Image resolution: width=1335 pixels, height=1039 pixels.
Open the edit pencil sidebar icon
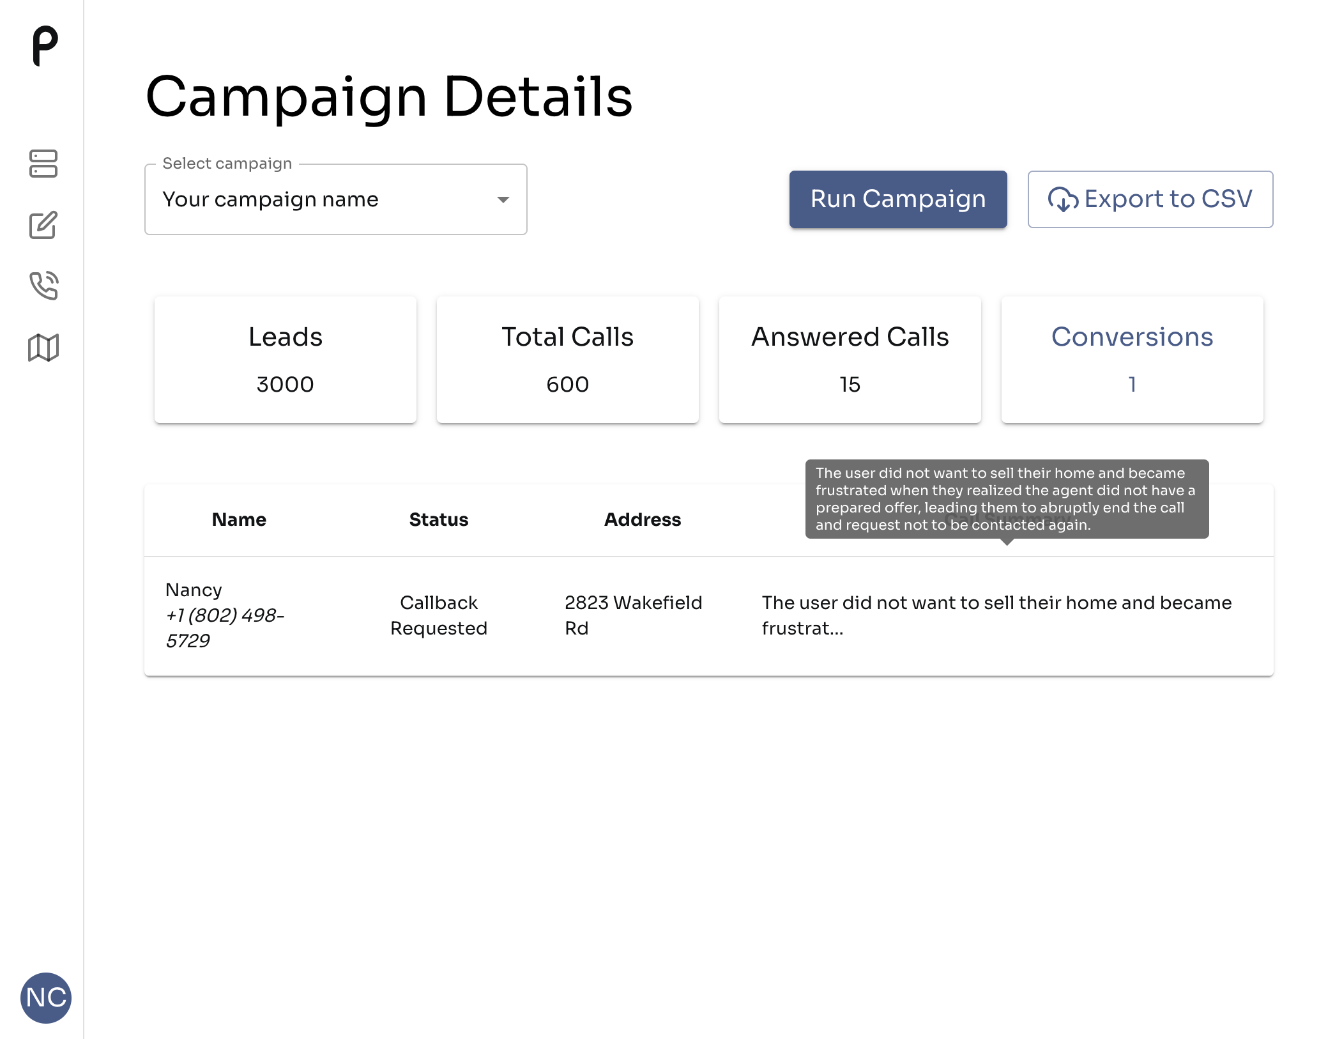(43, 225)
